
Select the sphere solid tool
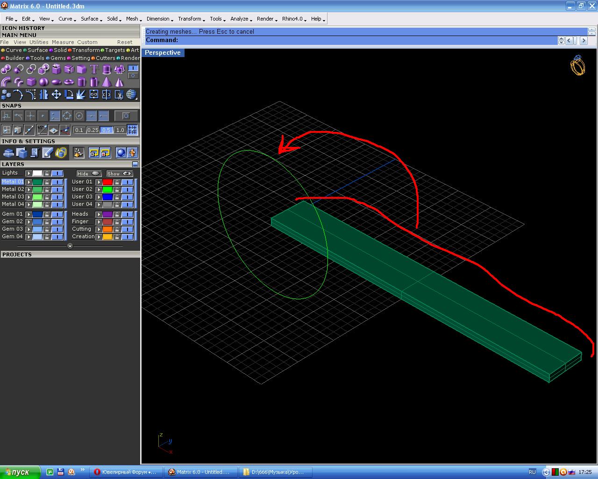click(x=43, y=82)
